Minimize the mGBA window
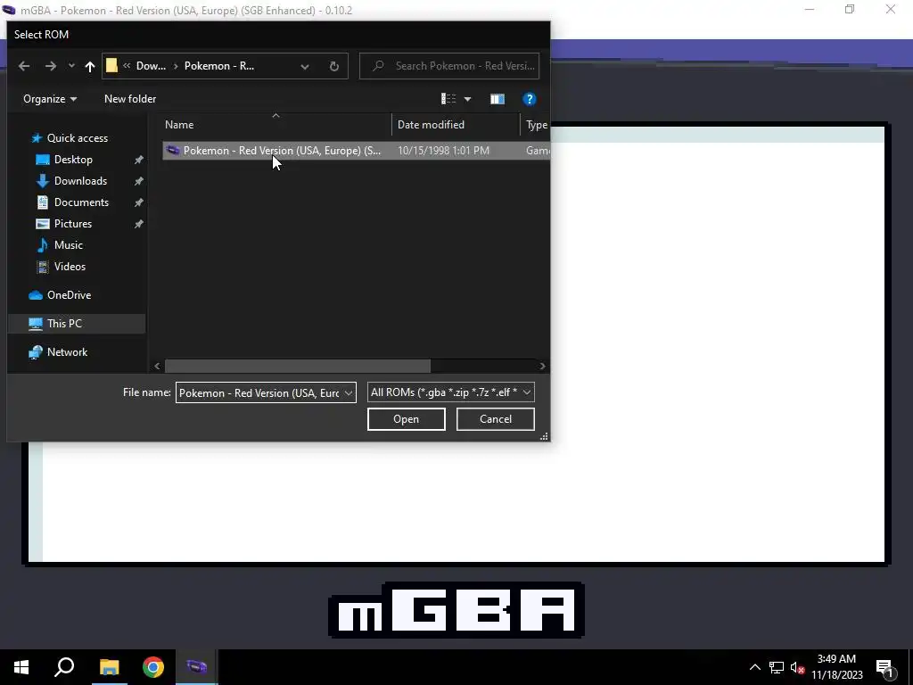 pyautogui.click(x=810, y=9)
